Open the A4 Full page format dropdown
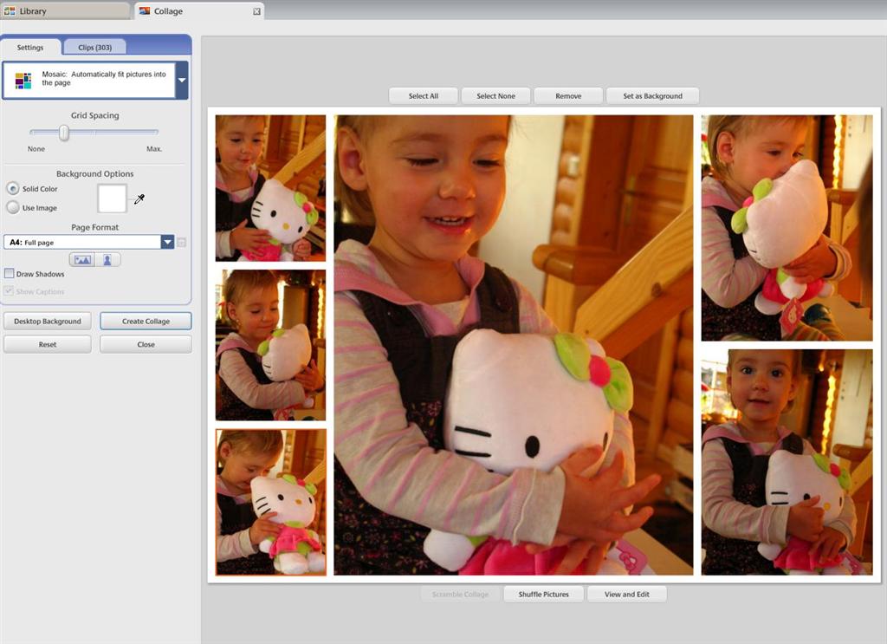The width and height of the screenshot is (887, 644). click(167, 242)
